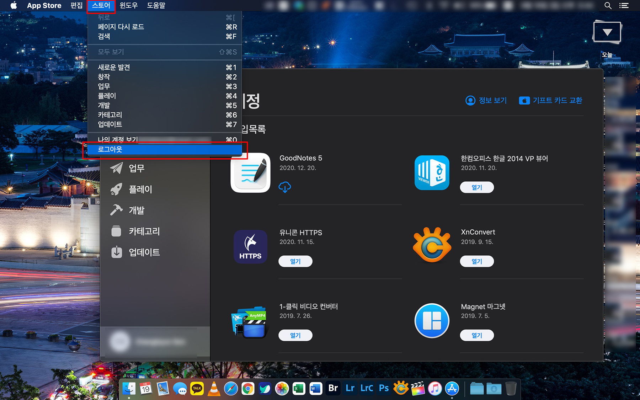Launch Photoshop from the Dock

point(384,388)
